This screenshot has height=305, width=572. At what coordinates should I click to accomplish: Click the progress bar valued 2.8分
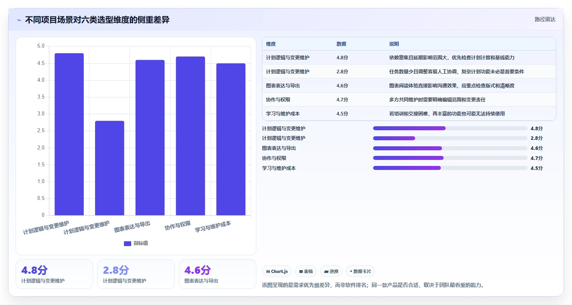pyautogui.click(x=450, y=138)
